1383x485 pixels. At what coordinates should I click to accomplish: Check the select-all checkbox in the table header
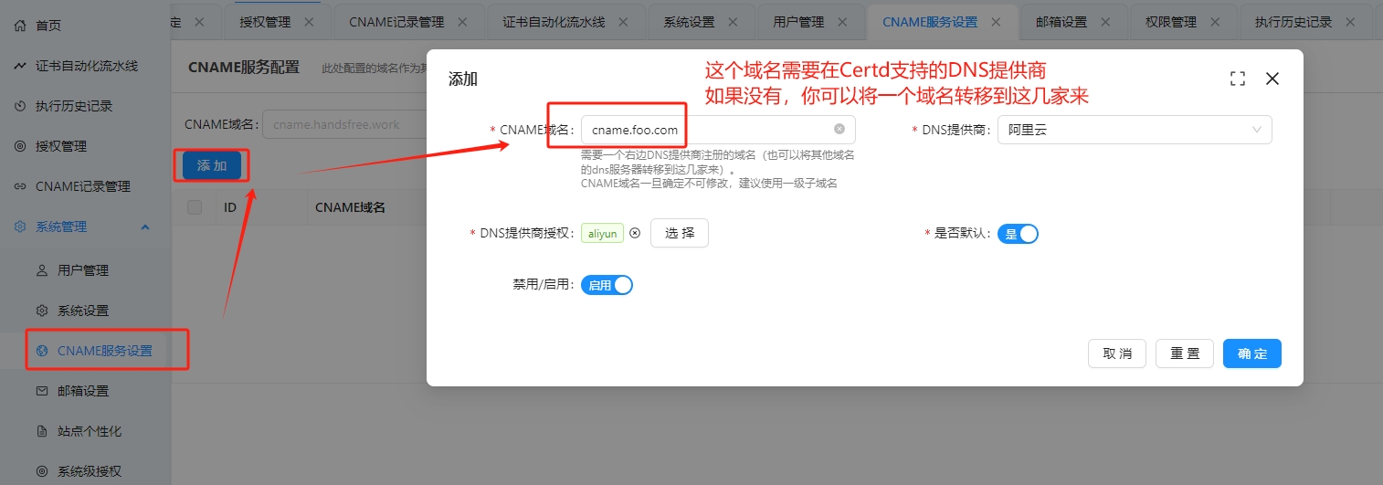point(195,207)
